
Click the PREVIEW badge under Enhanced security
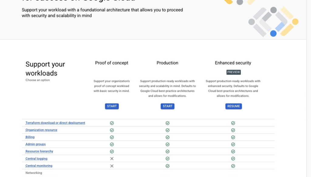click(234, 72)
